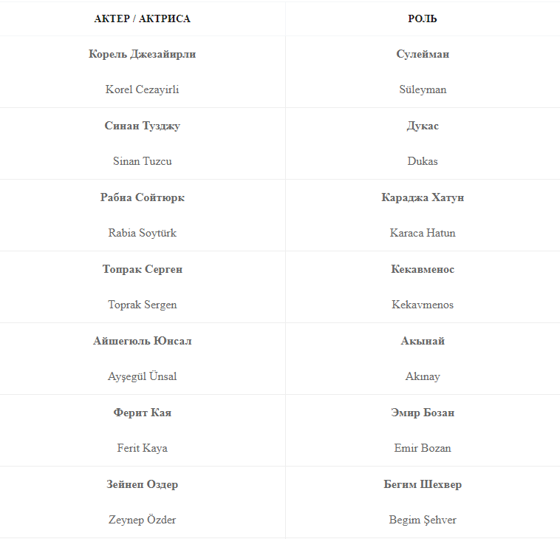
Task: Click the role Акынай
Action: (423, 341)
